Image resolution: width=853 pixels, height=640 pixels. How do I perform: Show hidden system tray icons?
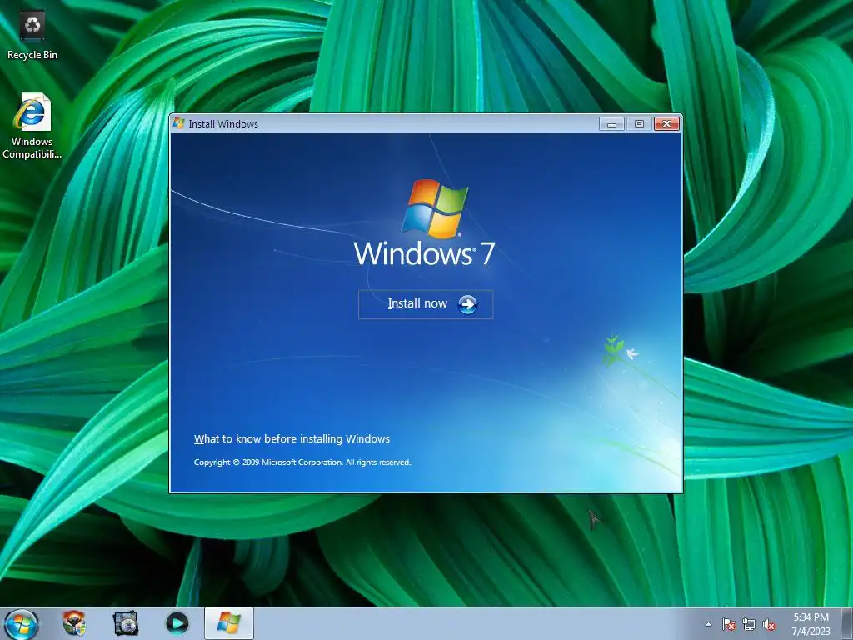tap(708, 624)
